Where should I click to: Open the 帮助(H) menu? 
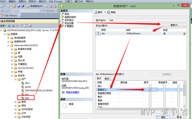click(x=89, y=2)
